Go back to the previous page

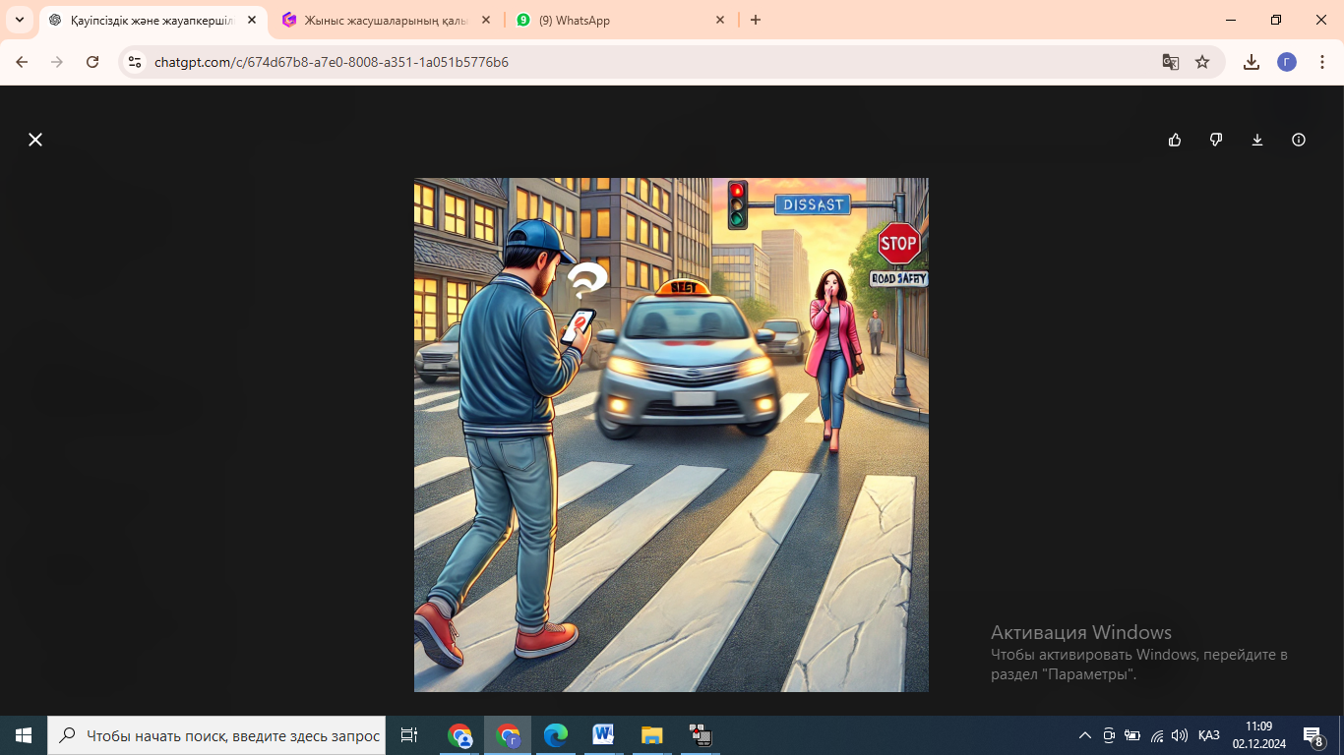pyautogui.click(x=22, y=62)
